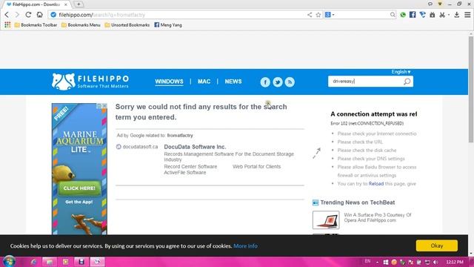Open the DocuData Software Inc. ad link
474x267 pixels.
(195, 147)
